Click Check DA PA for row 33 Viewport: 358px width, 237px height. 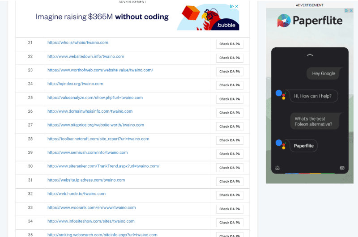(x=230, y=209)
